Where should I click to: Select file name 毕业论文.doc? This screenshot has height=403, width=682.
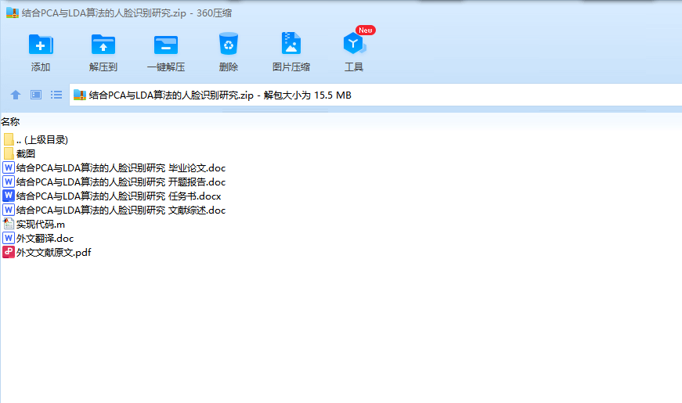click(121, 167)
